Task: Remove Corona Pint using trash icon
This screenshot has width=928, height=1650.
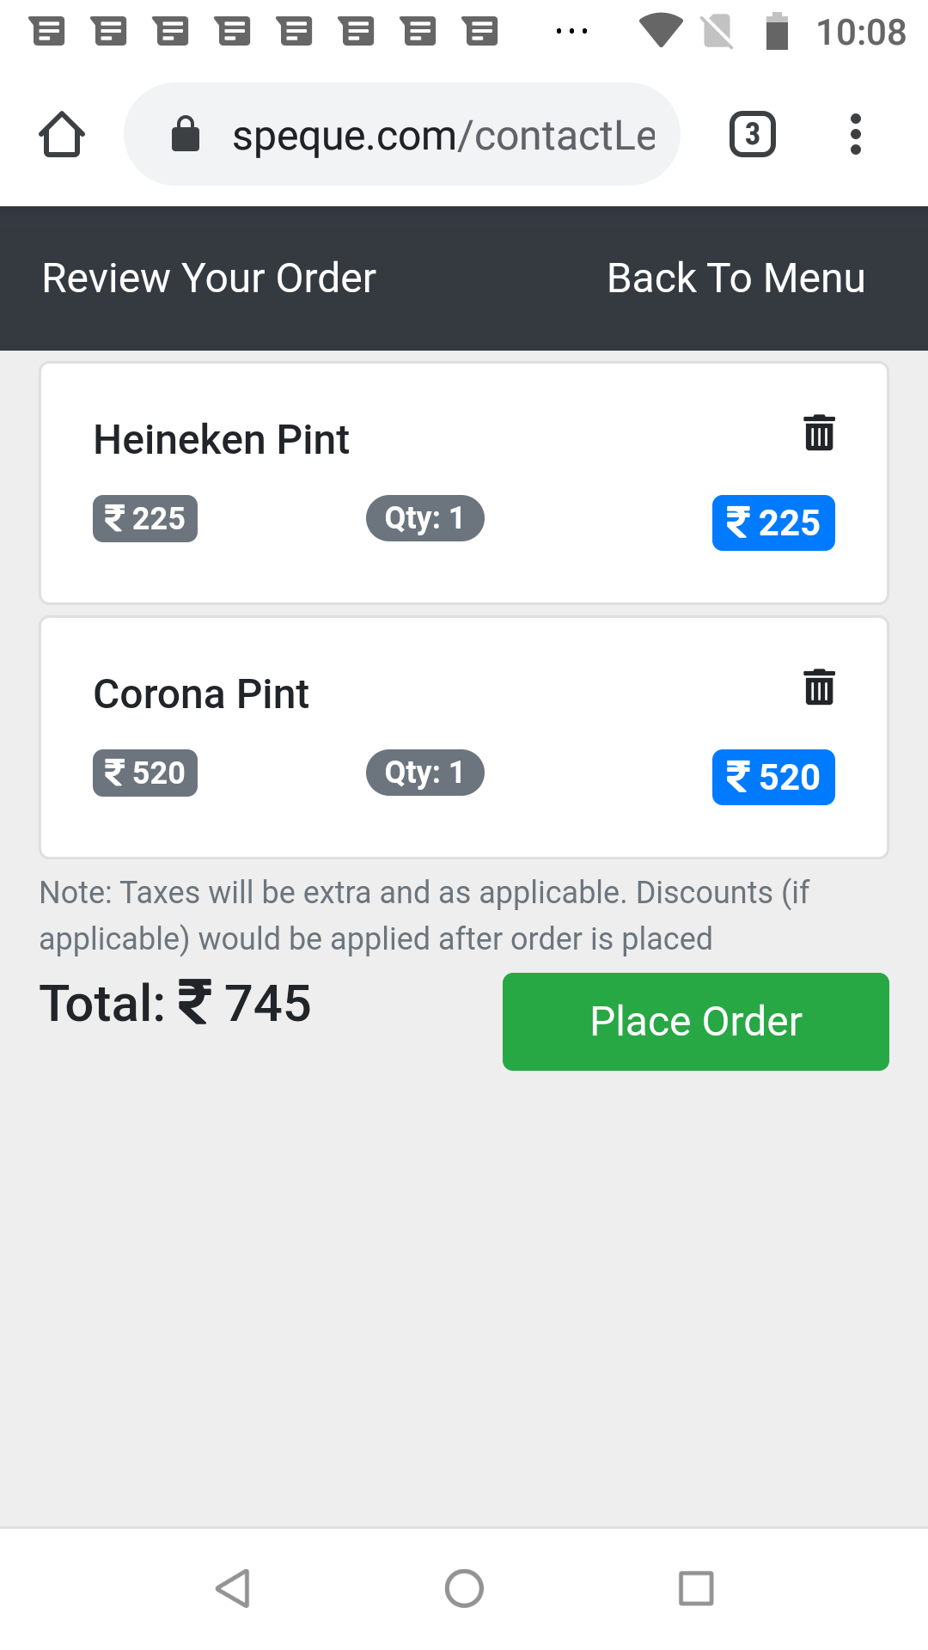Action: 819,687
